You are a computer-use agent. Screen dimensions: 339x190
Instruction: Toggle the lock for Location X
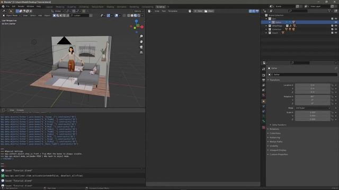332,85
